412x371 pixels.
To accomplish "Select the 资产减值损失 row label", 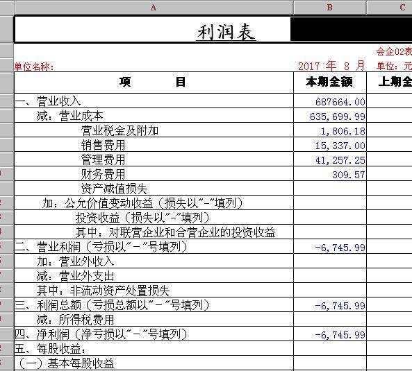I will click(x=114, y=189).
